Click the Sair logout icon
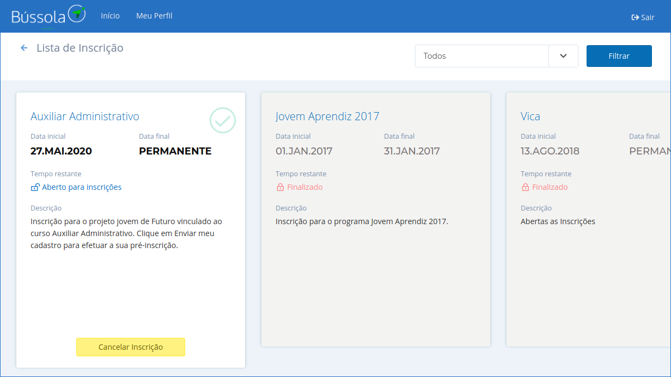Image resolution: width=671 pixels, height=377 pixels. 635,17
